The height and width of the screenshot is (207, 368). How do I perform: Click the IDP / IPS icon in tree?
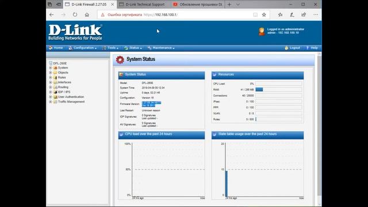(x=55, y=92)
